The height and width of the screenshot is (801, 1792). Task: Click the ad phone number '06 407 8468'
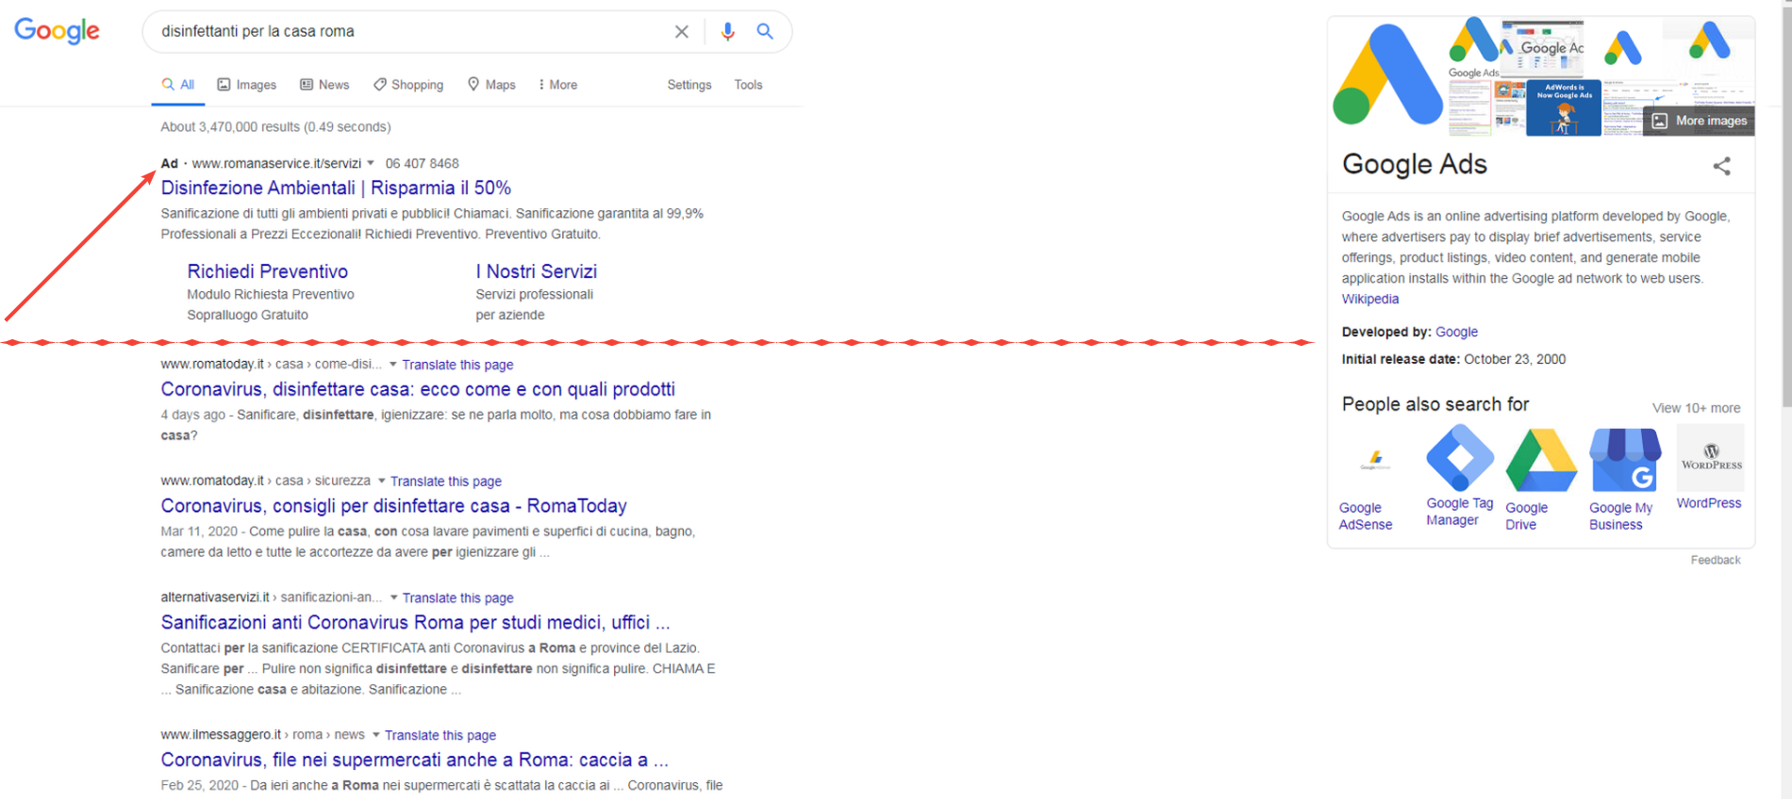(x=422, y=163)
